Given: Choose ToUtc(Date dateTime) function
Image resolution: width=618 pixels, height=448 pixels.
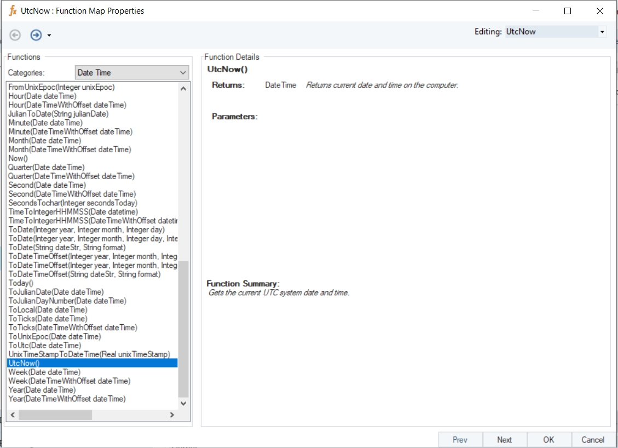Looking at the screenshot, I should (x=45, y=346).
